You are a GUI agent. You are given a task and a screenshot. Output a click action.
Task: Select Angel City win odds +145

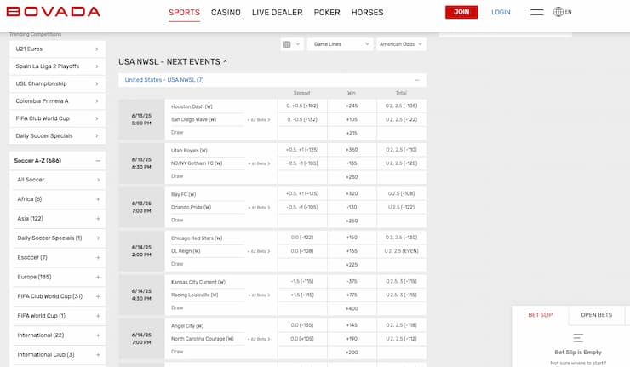352,325
